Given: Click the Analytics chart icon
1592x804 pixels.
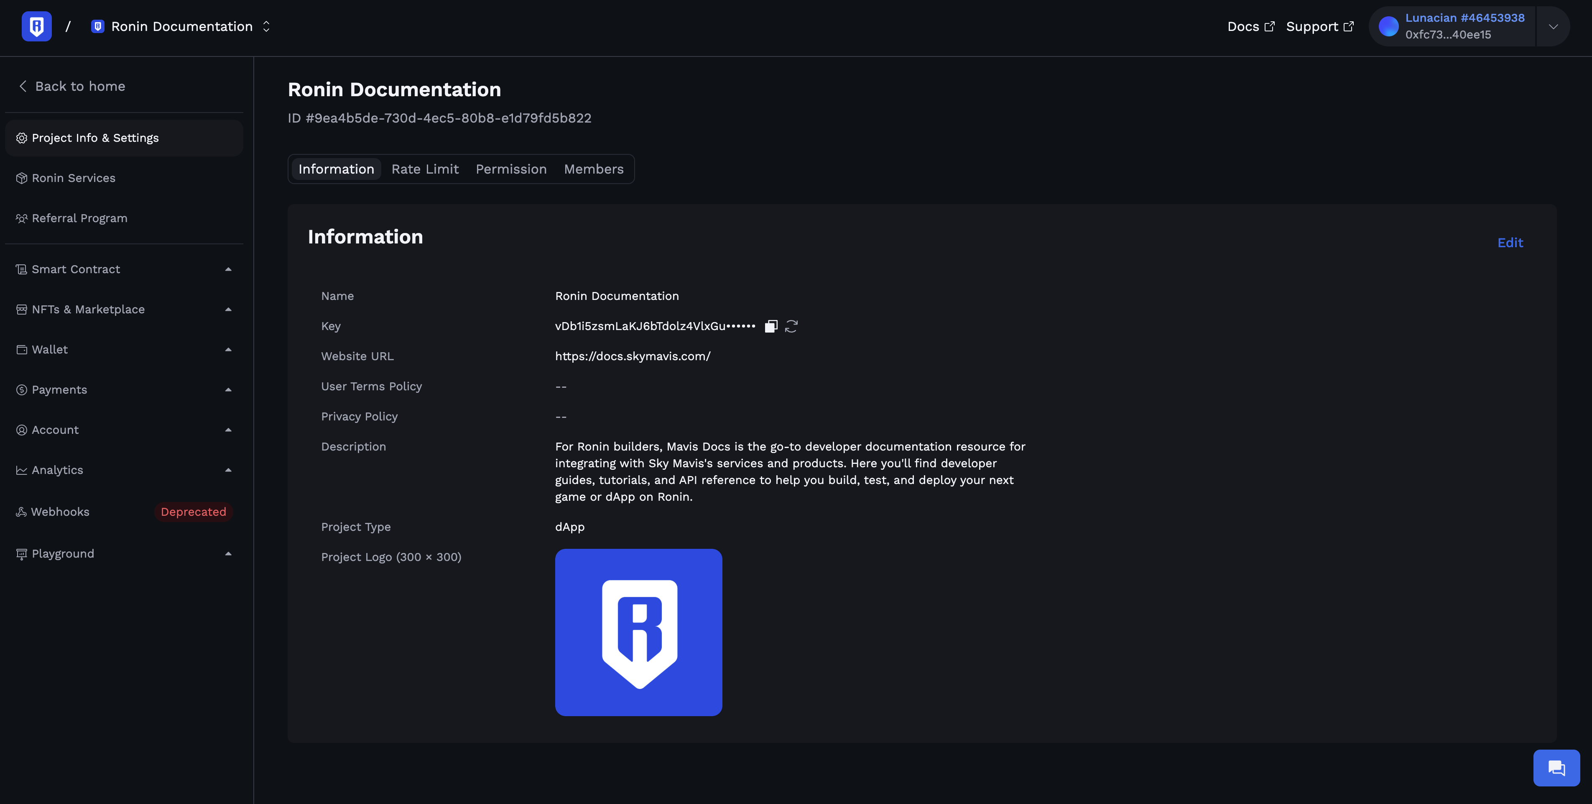Looking at the screenshot, I should (x=22, y=470).
